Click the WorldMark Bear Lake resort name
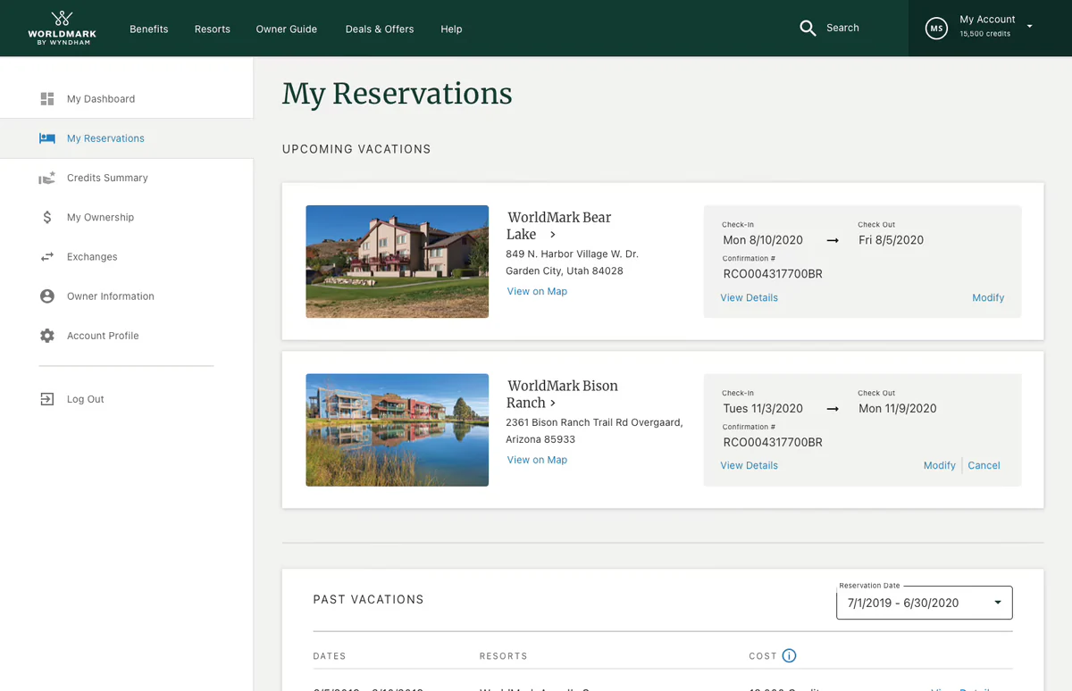Viewport: 1072px width, 691px height. click(559, 226)
